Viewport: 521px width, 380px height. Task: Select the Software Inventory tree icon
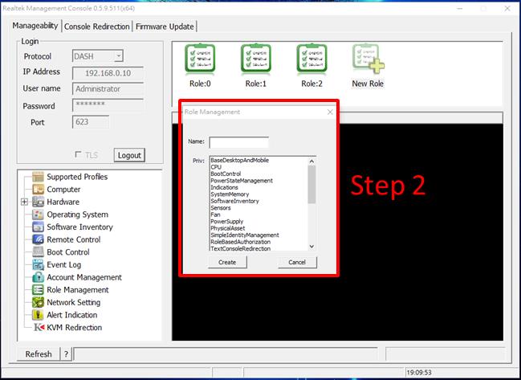pyautogui.click(x=38, y=227)
